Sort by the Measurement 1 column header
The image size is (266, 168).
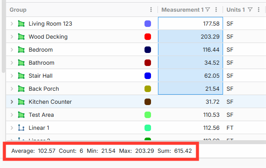[x=182, y=10]
